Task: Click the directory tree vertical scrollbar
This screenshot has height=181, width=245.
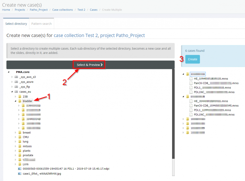Action: (173, 116)
